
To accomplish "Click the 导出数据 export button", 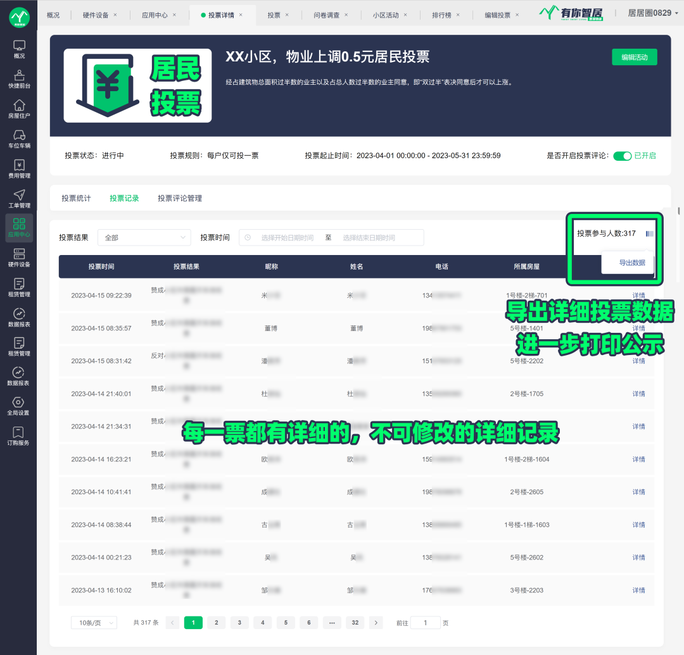I will pyautogui.click(x=631, y=263).
